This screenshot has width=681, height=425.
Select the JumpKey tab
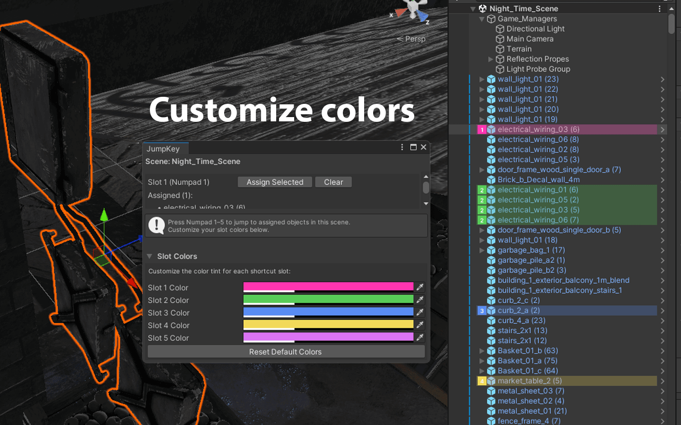click(x=163, y=149)
